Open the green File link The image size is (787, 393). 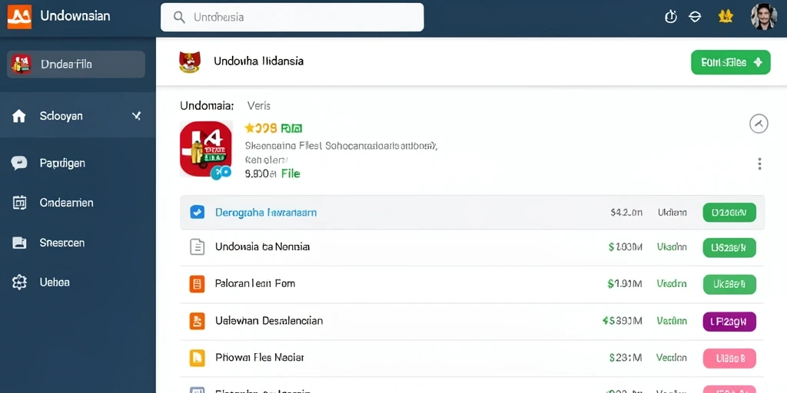pyautogui.click(x=291, y=173)
